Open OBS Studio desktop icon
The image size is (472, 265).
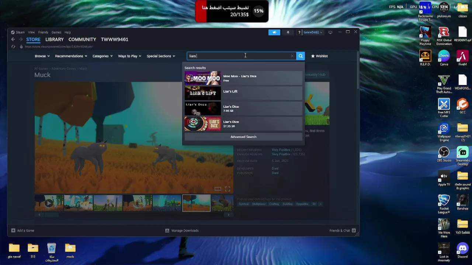point(444,155)
